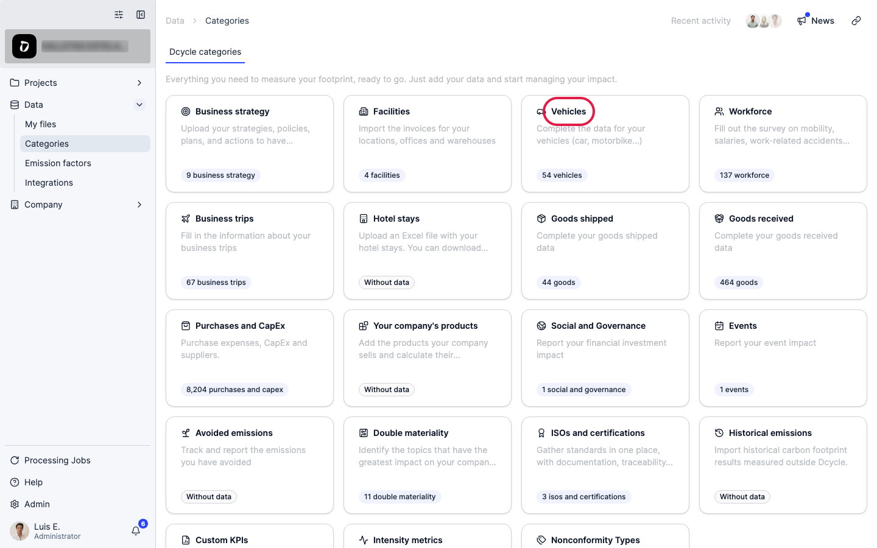
Task: Click the Intensity metrics pulse icon
Action: pyautogui.click(x=364, y=540)
